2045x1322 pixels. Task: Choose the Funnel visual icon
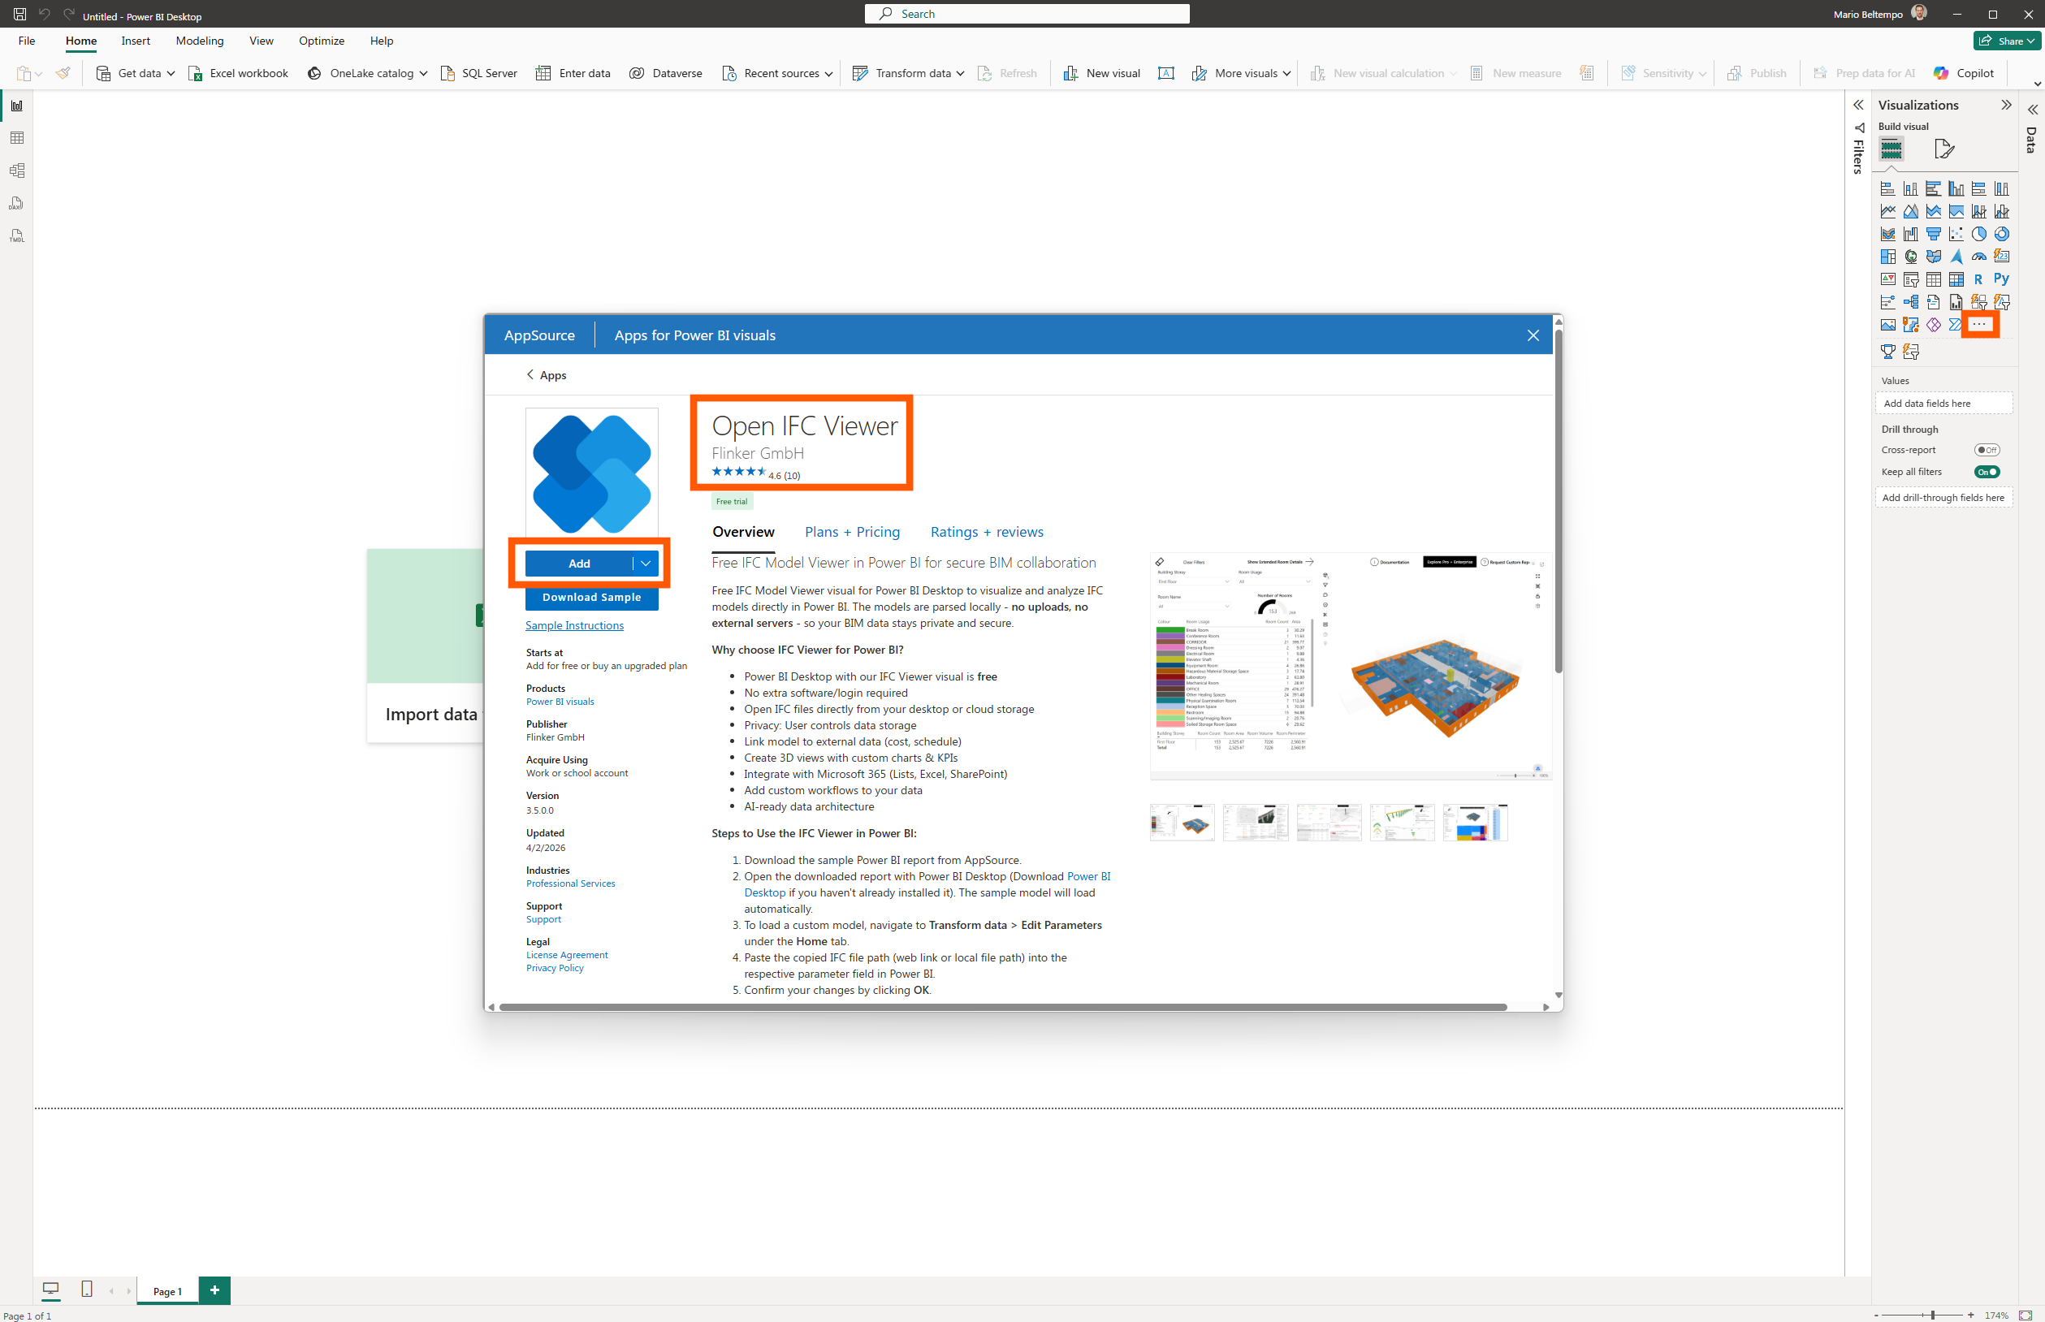[1933, 234]
